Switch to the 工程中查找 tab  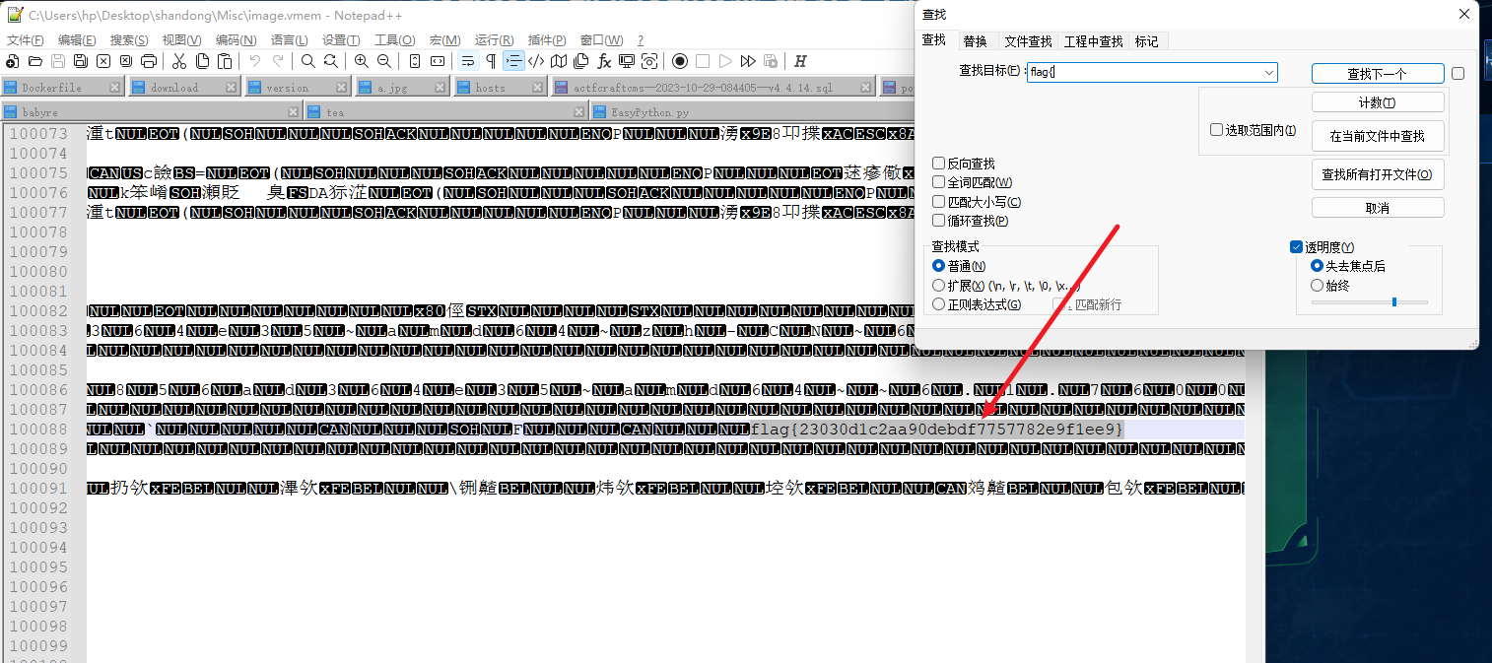[1093, 41]
